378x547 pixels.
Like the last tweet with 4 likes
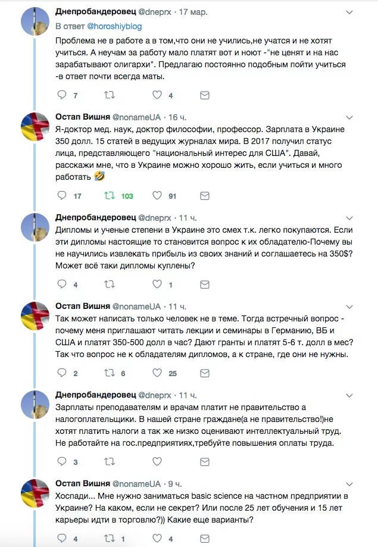[x=157, y=539]
